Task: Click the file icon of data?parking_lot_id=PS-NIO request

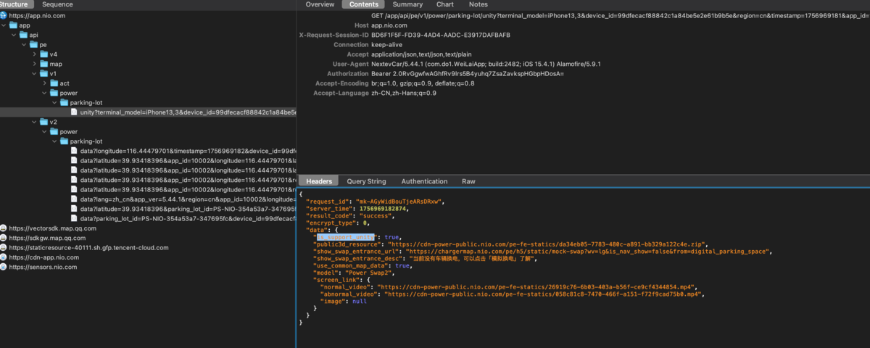Action: (x=74, y=218)
